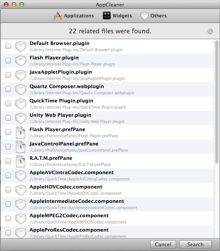
Task: Click the Quartz Composer.webplugin icon
Action: (x=21, y=90)
